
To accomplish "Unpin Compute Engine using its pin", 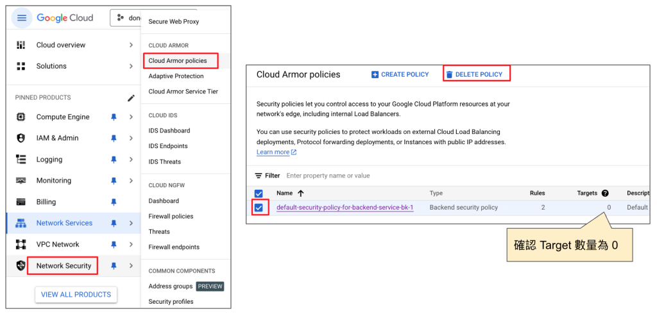I will pos(114,117).
